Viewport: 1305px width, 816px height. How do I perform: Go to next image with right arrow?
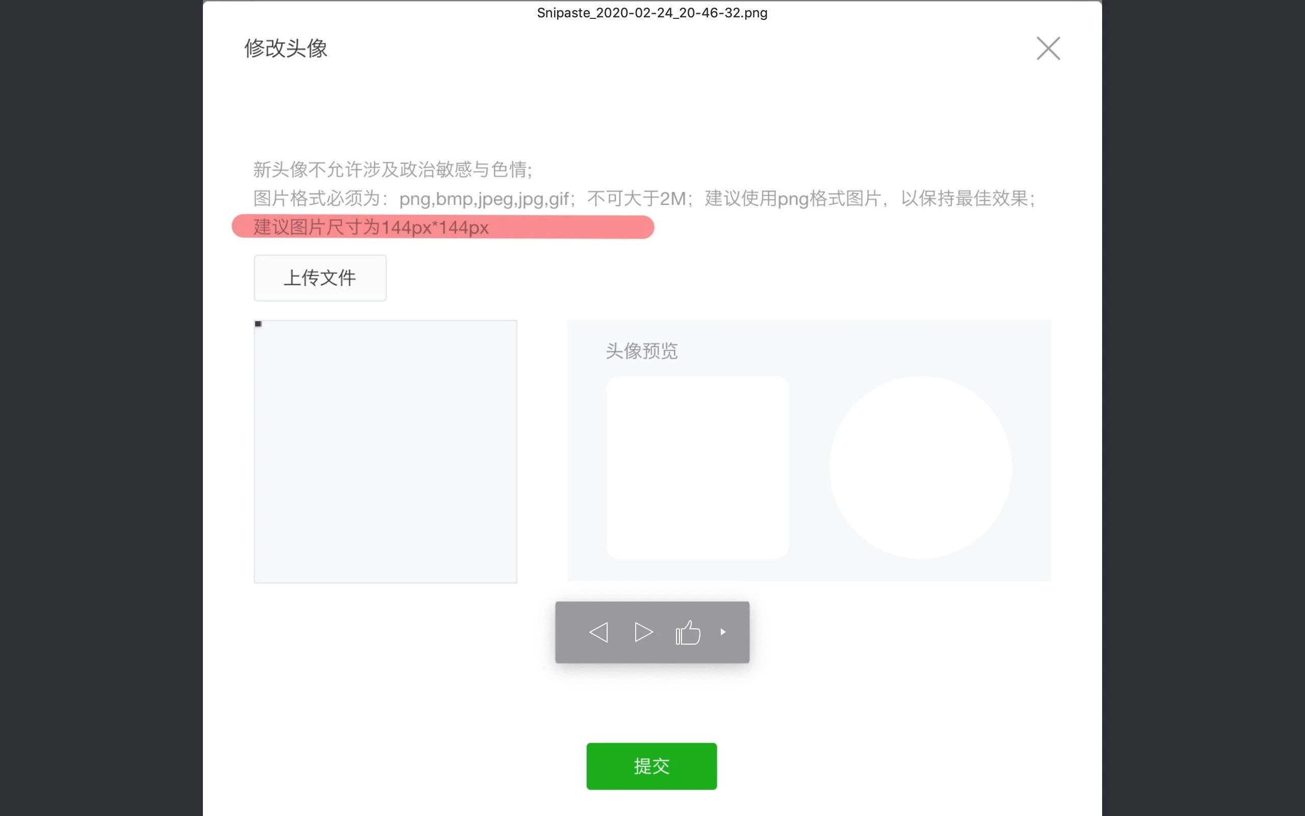tap(643, 632)
